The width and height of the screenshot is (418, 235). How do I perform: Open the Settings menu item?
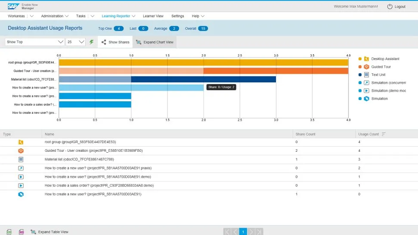(177, 16)
